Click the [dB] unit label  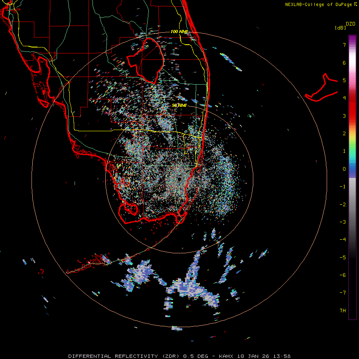(340, 28)
